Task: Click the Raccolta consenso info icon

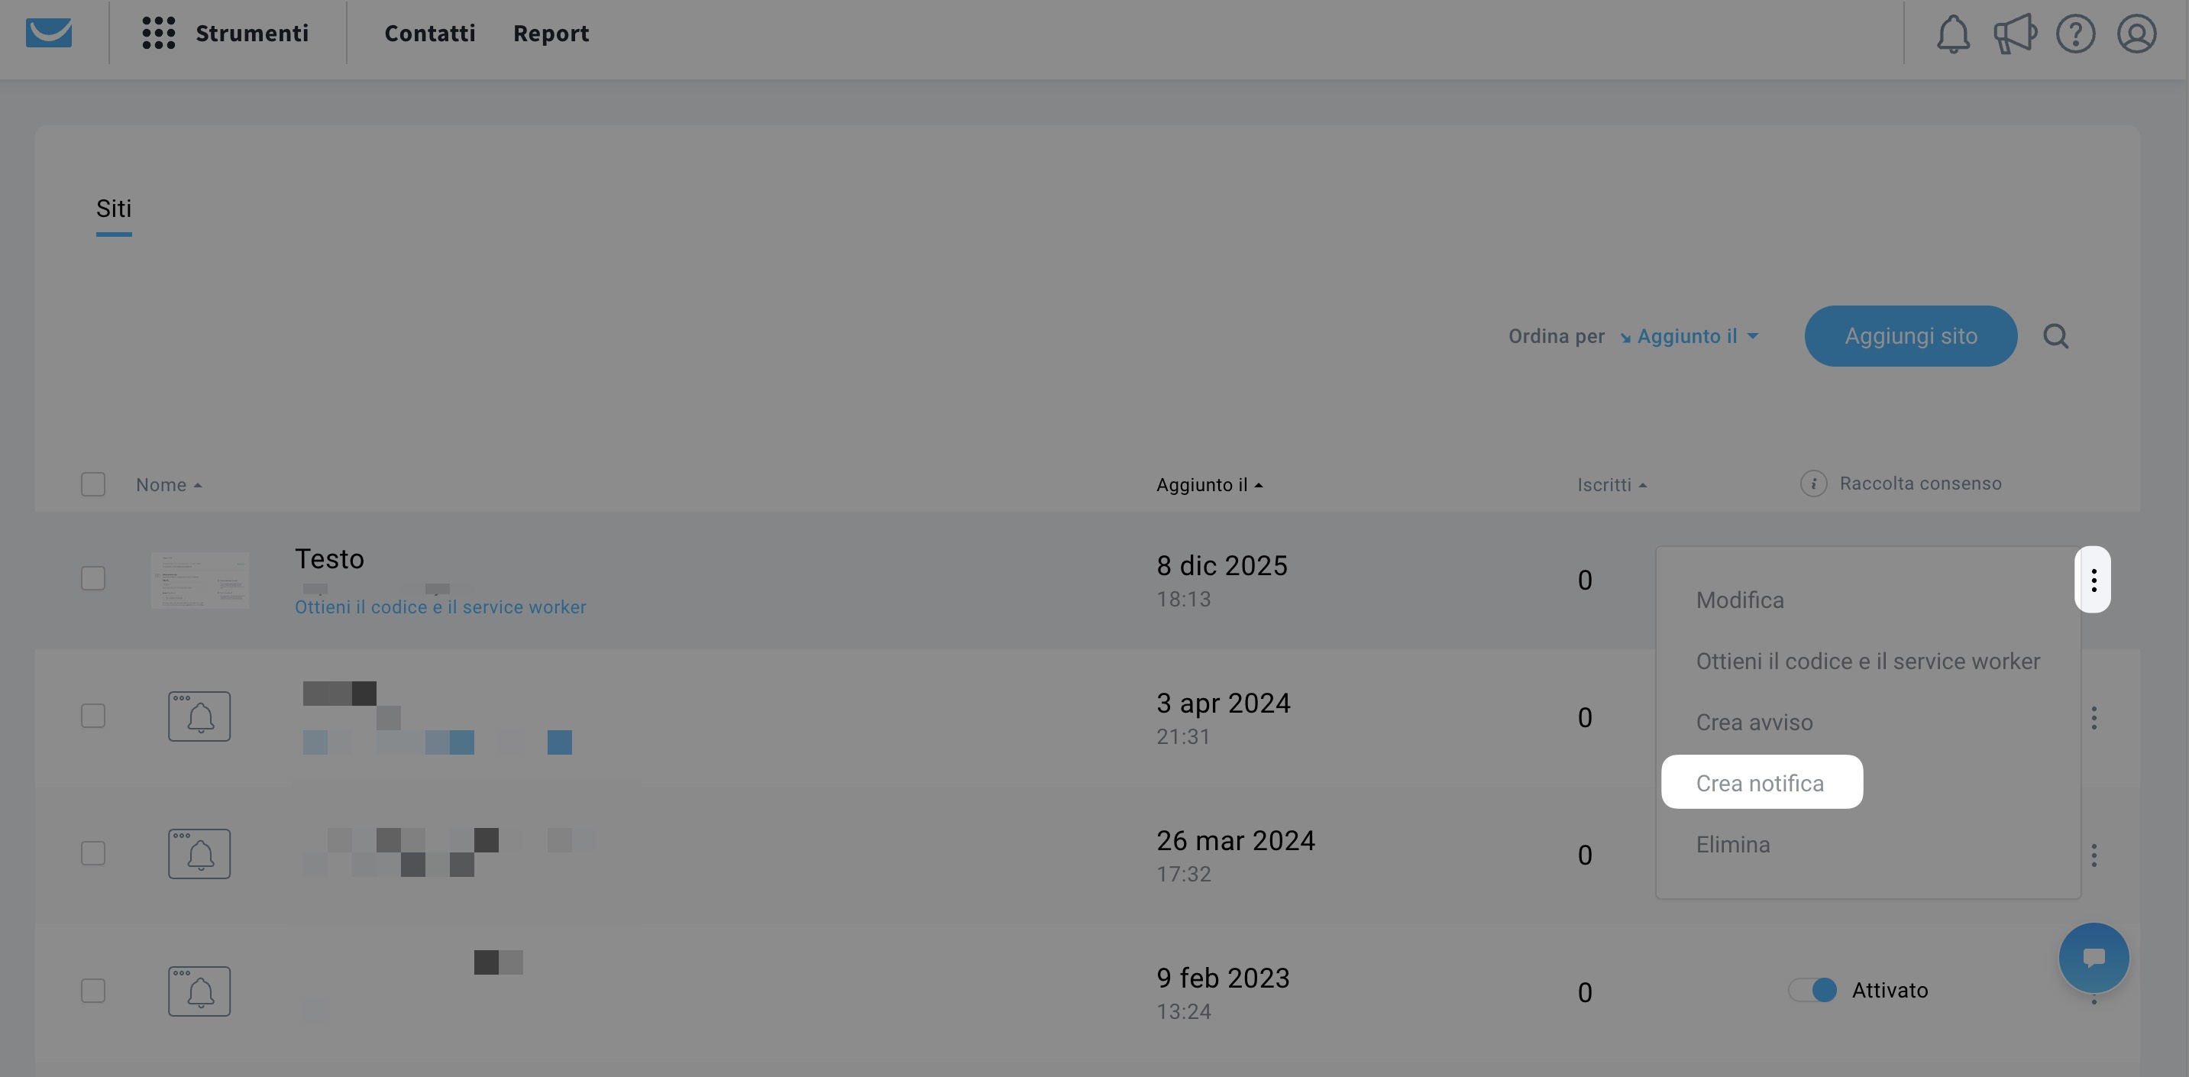Action: (x=1812, y=484)
